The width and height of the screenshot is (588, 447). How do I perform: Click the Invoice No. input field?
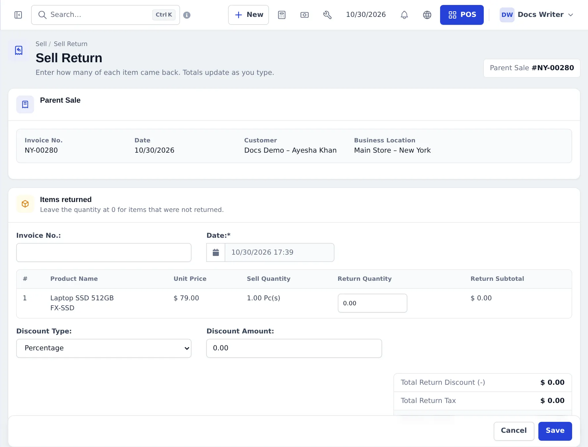(x=104, y=253)
